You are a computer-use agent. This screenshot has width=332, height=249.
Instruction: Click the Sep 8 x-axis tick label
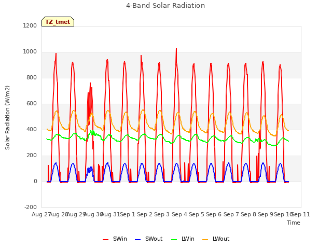[x=248, y=214]
